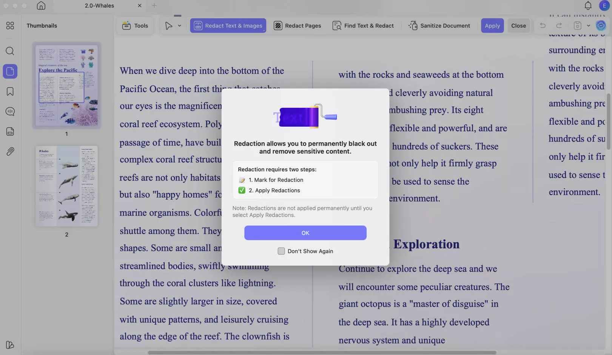Select the Redact Pages tool

click(298, 26)
